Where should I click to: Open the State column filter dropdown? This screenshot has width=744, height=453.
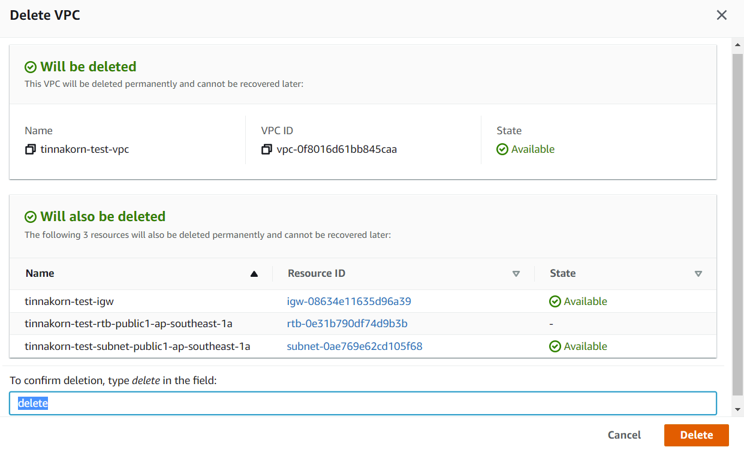(x=698, y=273)
